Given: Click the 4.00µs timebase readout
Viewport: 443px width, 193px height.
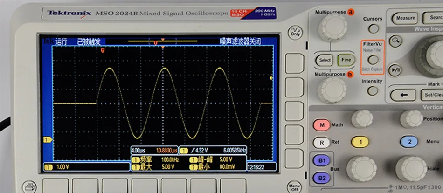Looking at the screenshot, I should point(138,150).
